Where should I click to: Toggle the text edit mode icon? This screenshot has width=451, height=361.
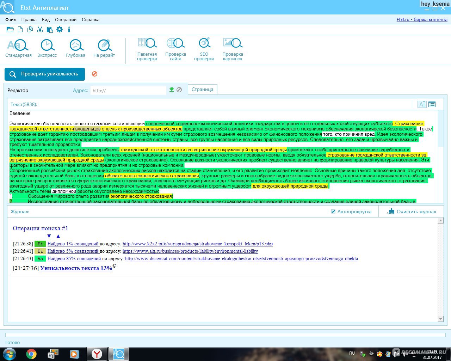pos(422,104)
